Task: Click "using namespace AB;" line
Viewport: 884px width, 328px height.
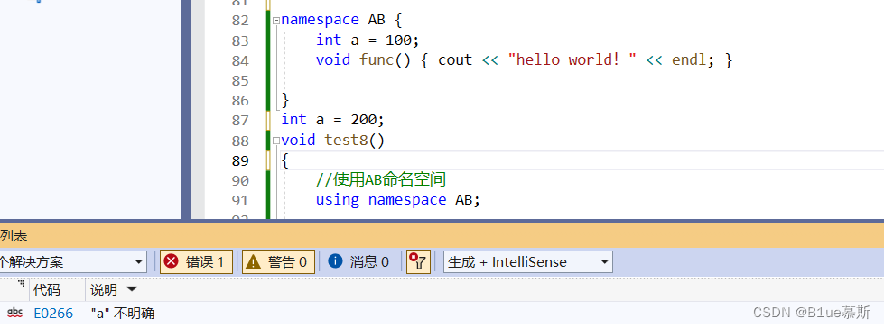Action: coord(397,200)
